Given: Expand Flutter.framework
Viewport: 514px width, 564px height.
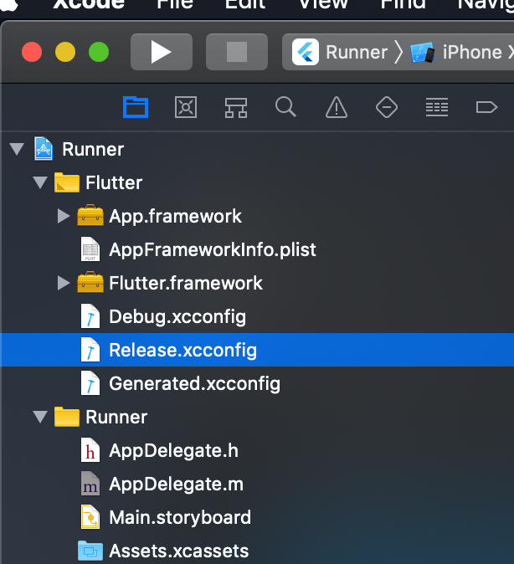Looking at the screenshot, I should click(x=64, y=283).
